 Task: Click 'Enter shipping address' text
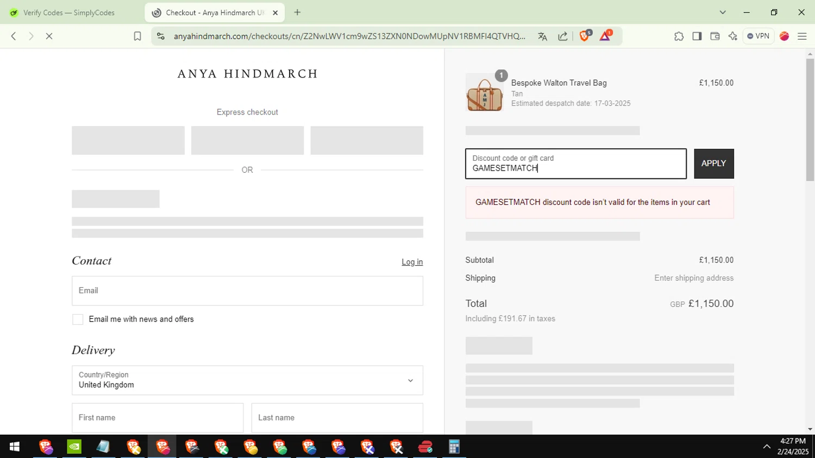pos(694,278)
